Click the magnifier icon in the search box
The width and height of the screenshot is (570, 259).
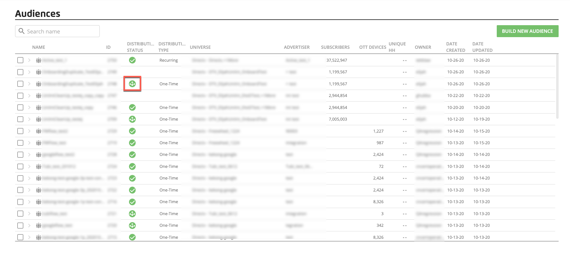click(22, 31)
